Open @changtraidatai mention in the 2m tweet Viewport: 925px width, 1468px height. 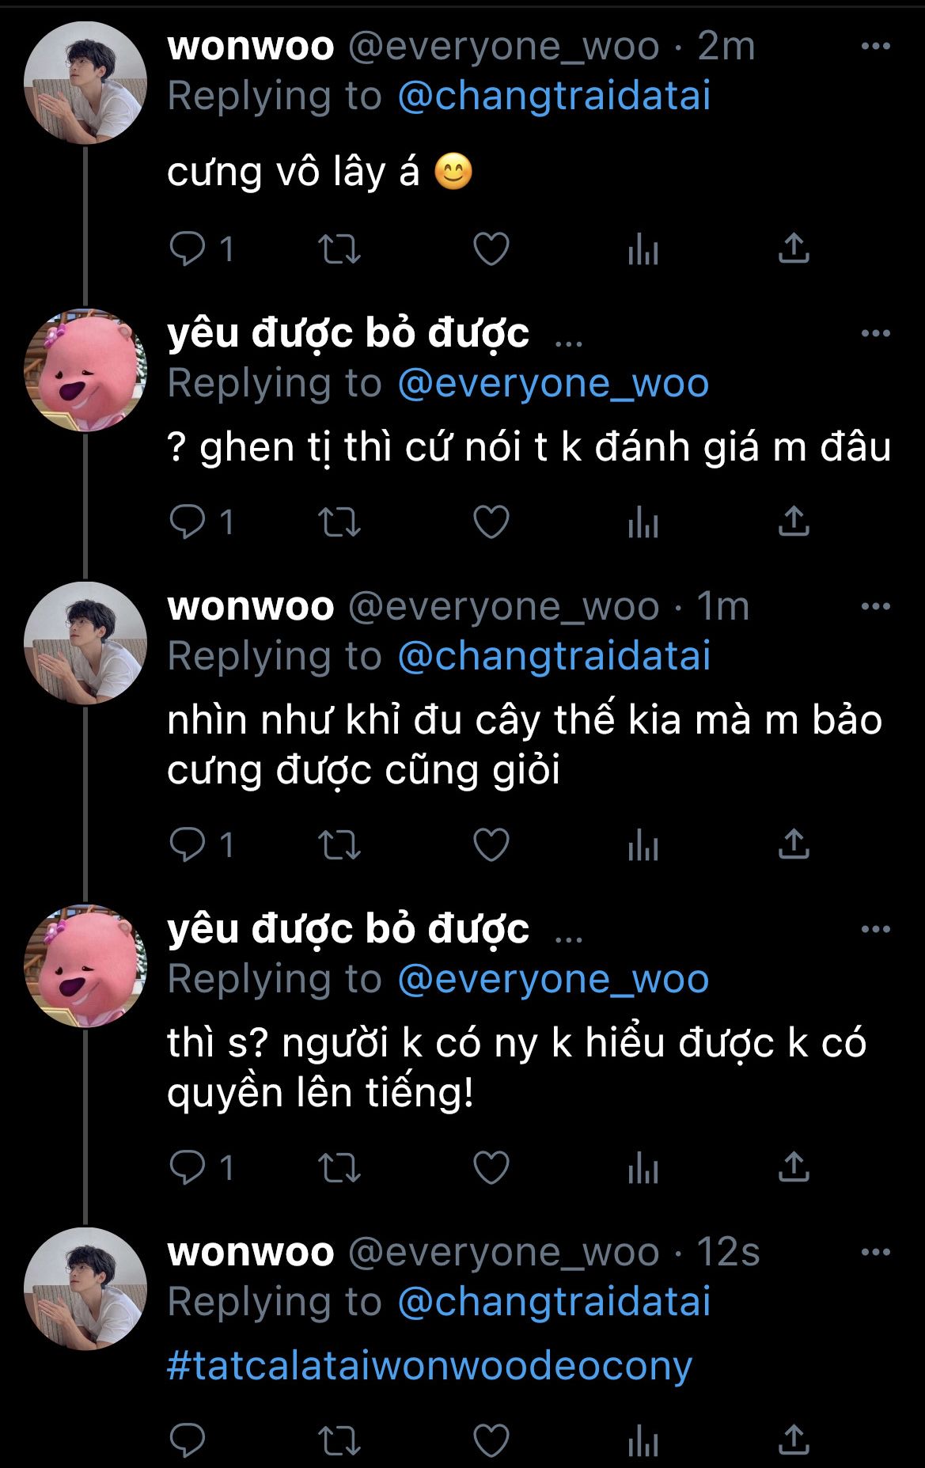pos(554,97)
